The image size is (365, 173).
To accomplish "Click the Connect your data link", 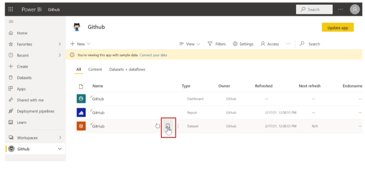I will click(153, 55).
